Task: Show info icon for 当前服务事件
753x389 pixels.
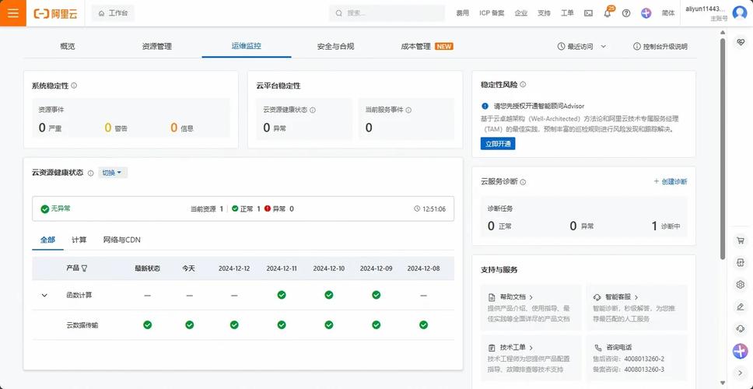Action: coord(408,110)
